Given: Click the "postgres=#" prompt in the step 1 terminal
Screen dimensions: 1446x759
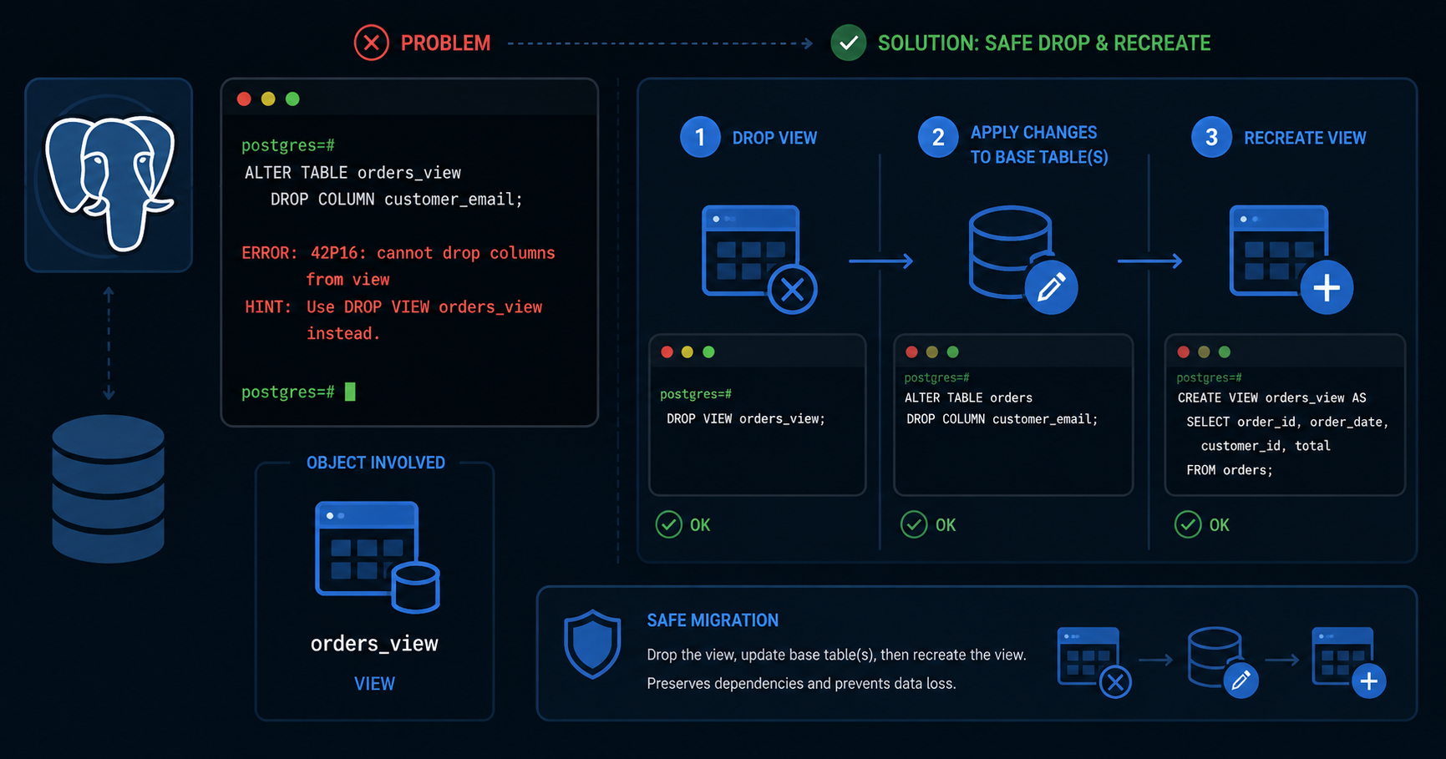Looking at the screenshot, I should [x=696, y=394].
